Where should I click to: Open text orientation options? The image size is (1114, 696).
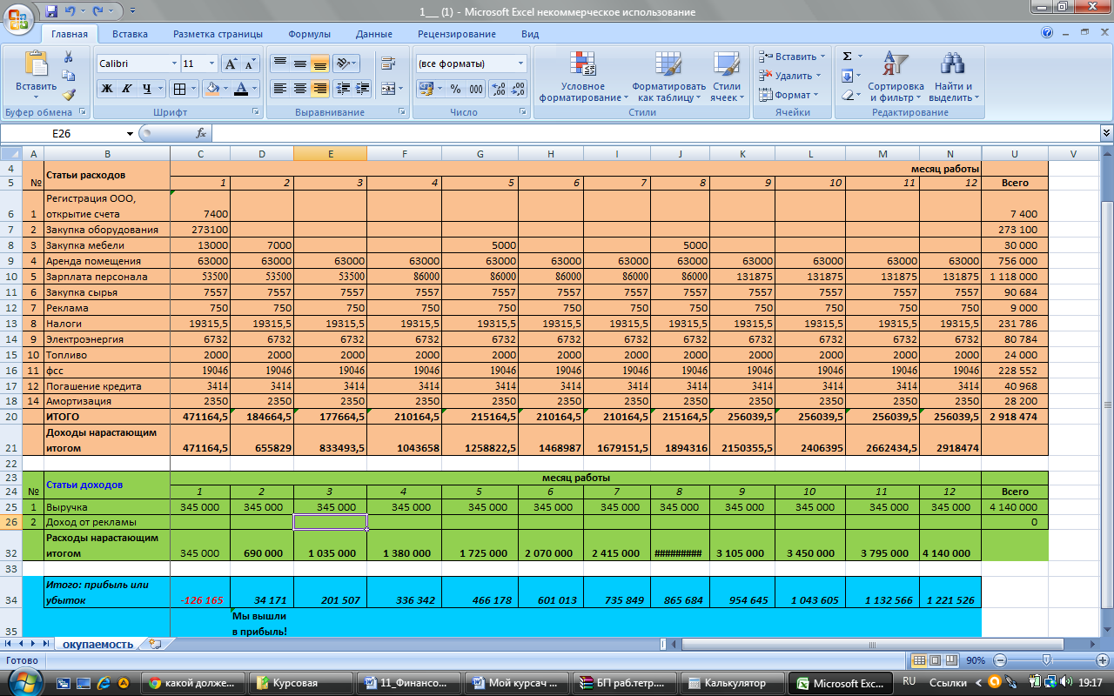click(x=346, y=64)
